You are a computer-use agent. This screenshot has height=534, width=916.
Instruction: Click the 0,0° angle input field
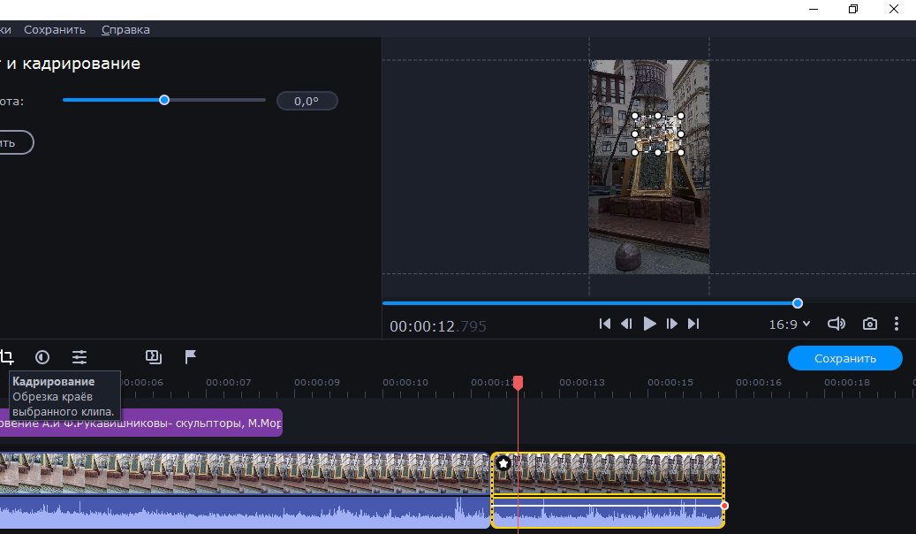coord(307,101)
